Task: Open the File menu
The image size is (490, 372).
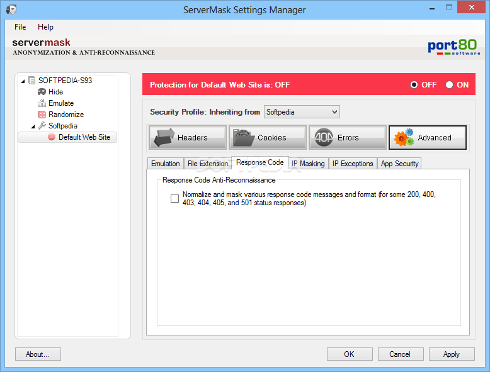Action: click(x=20, y=27)
